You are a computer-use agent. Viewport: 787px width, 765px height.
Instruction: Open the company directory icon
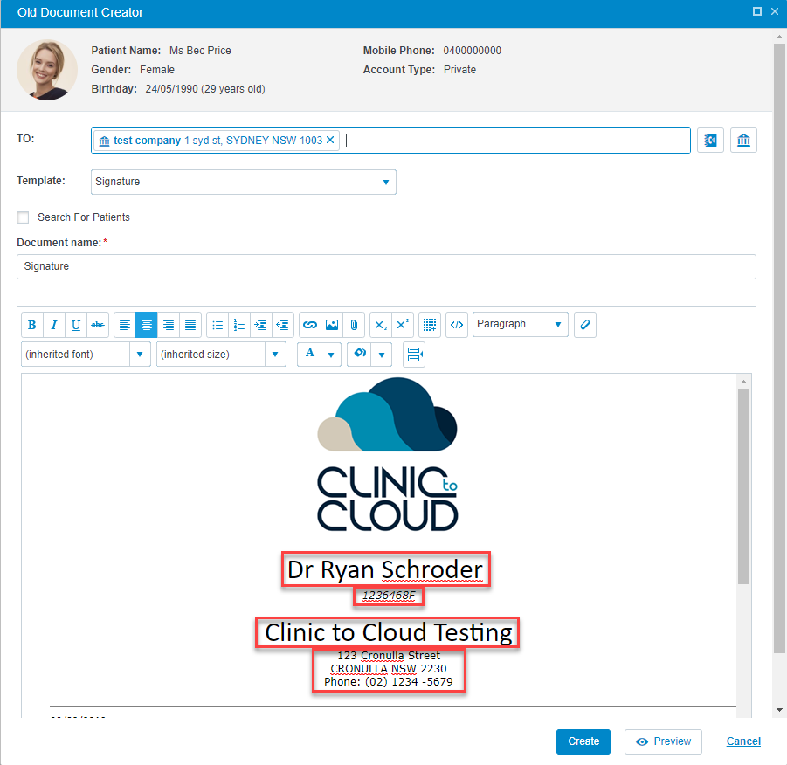point(743,140)
